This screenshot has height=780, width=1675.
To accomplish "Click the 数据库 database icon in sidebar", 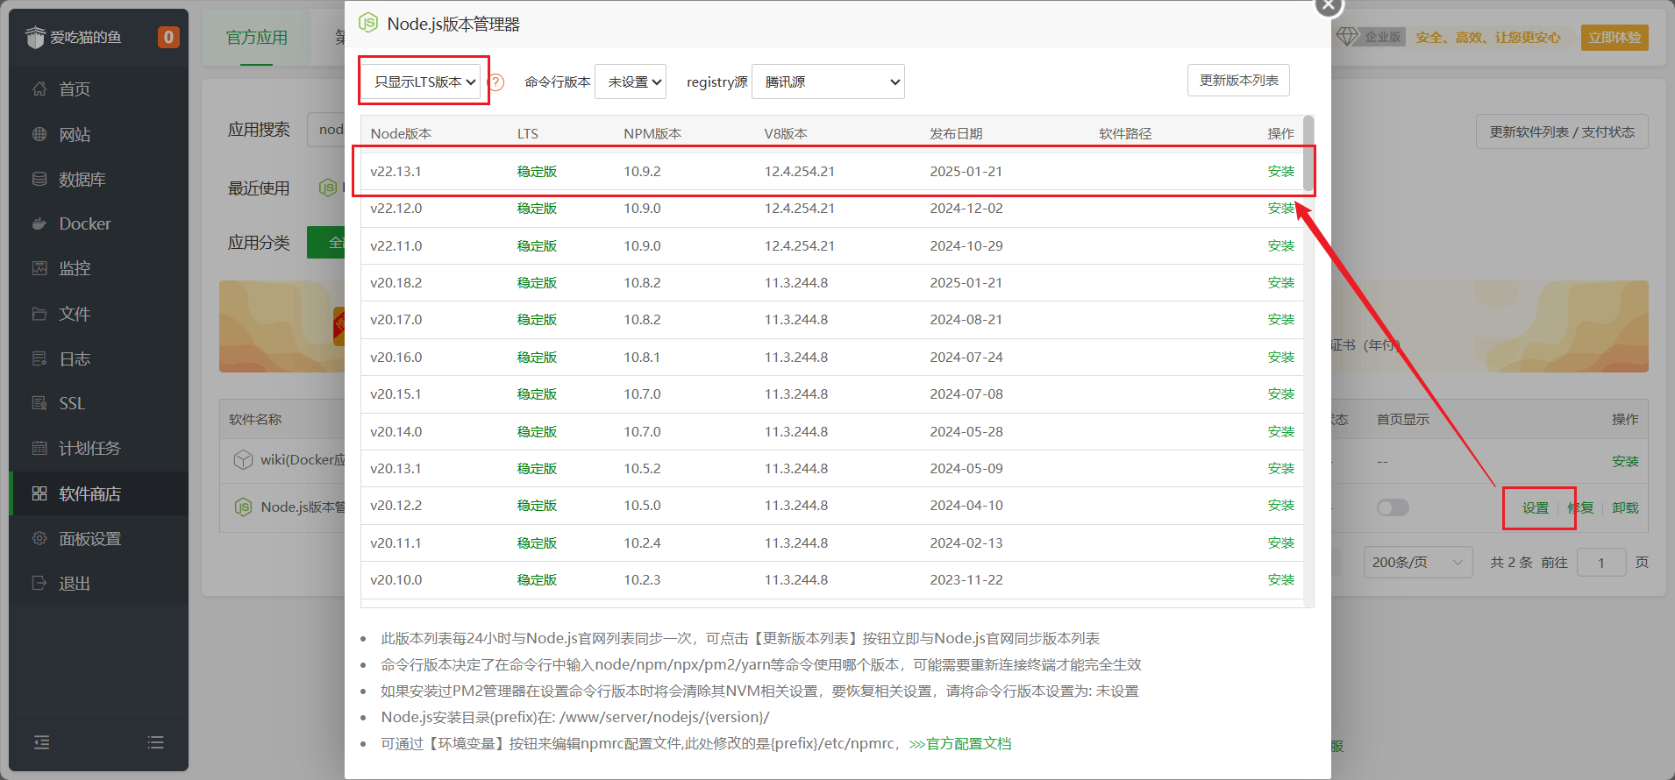I will 39,179.
